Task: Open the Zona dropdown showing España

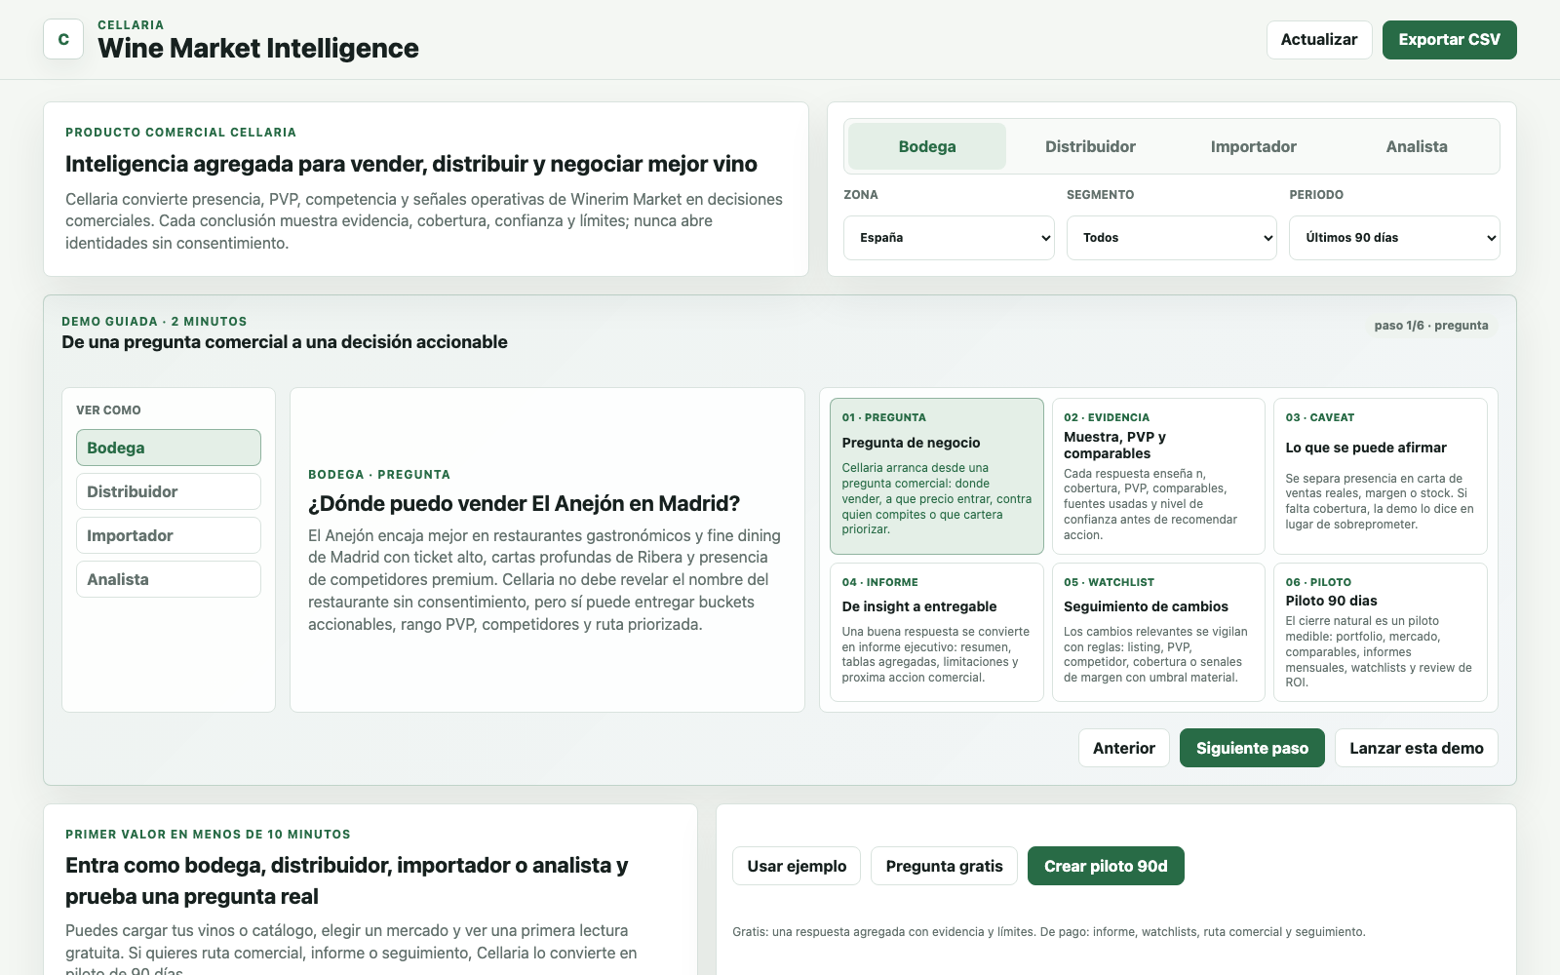Action: click(949, 238)
